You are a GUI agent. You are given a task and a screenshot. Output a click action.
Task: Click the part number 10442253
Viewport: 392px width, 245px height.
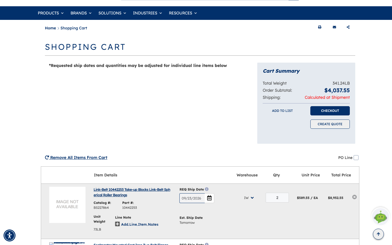click(x=130, y=208)
